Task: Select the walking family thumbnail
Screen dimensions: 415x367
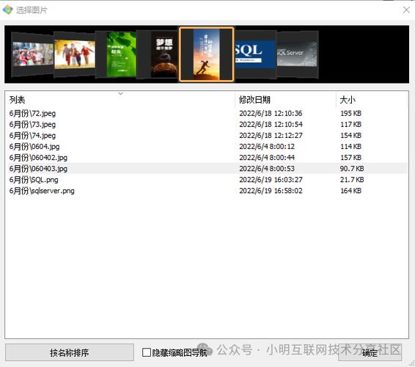Action: (x=74, y=54)
